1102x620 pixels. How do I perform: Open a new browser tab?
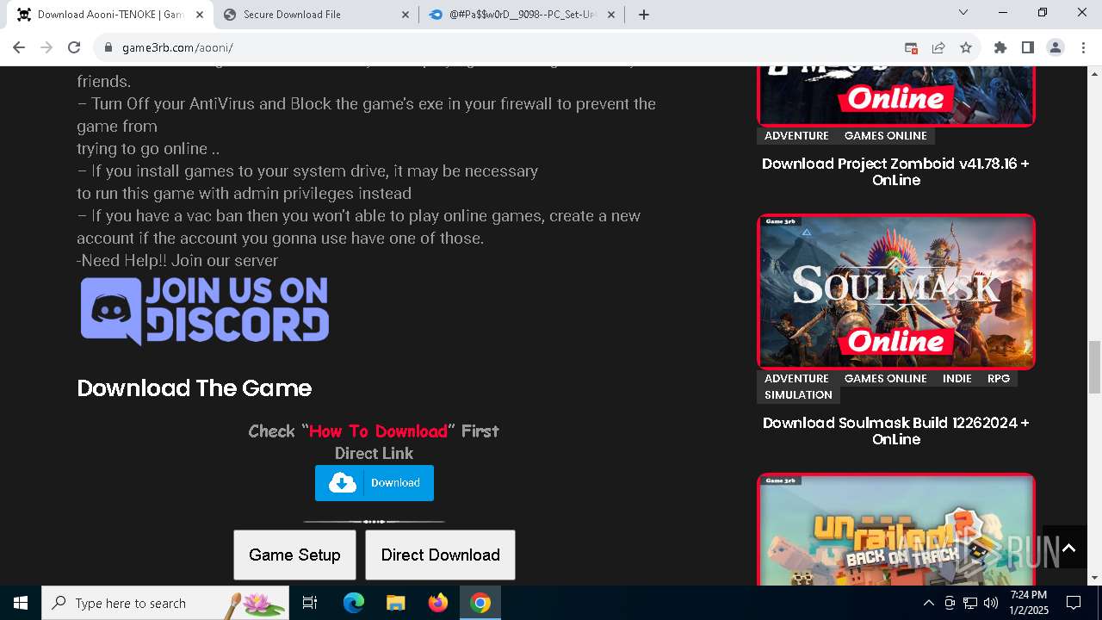pos(644,14)
